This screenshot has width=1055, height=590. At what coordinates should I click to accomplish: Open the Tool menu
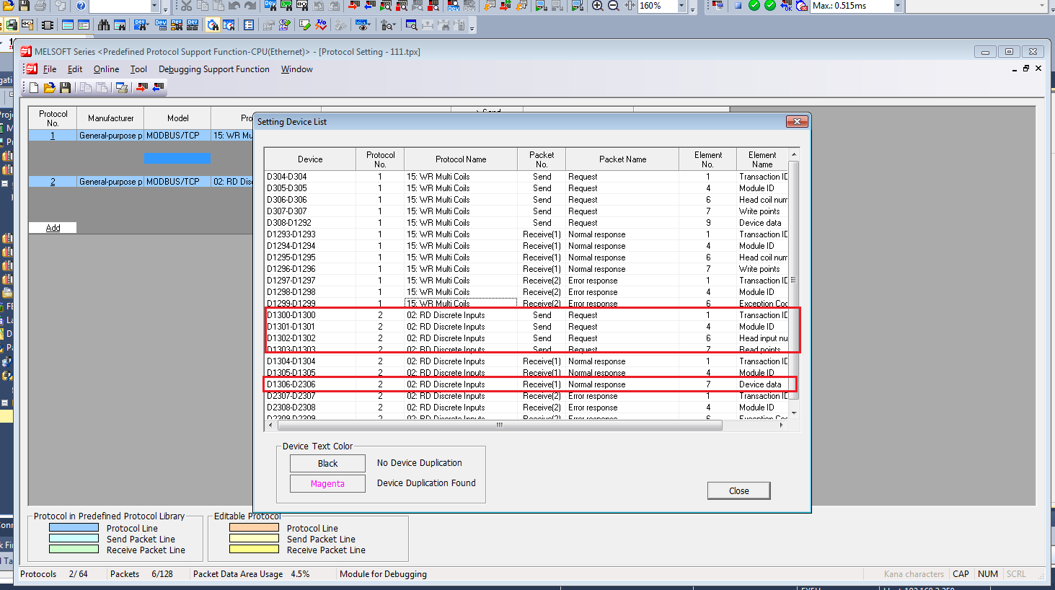coord(138,69)
